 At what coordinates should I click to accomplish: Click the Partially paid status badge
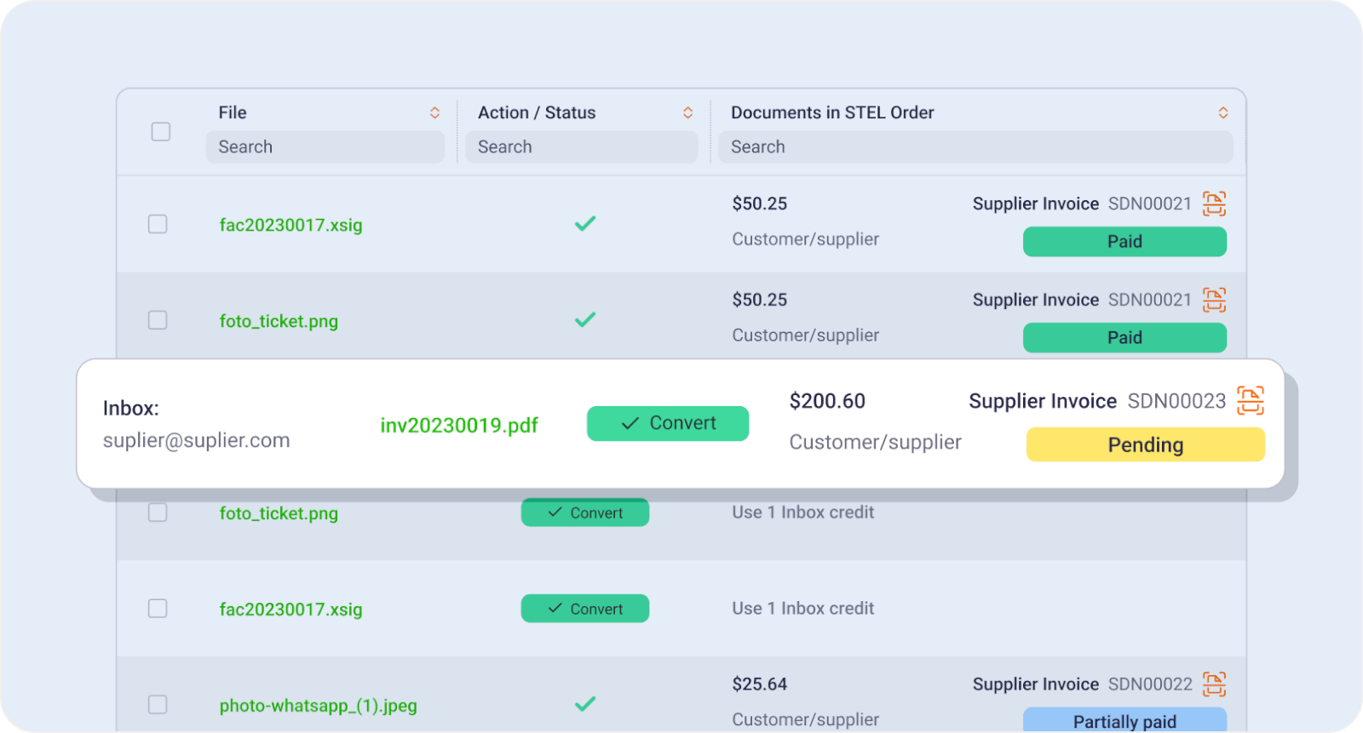pyautogui.click(x=1124, y=720)
